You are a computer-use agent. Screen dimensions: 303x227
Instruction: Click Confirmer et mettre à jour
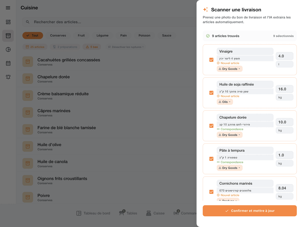click(x=249, y=211)
